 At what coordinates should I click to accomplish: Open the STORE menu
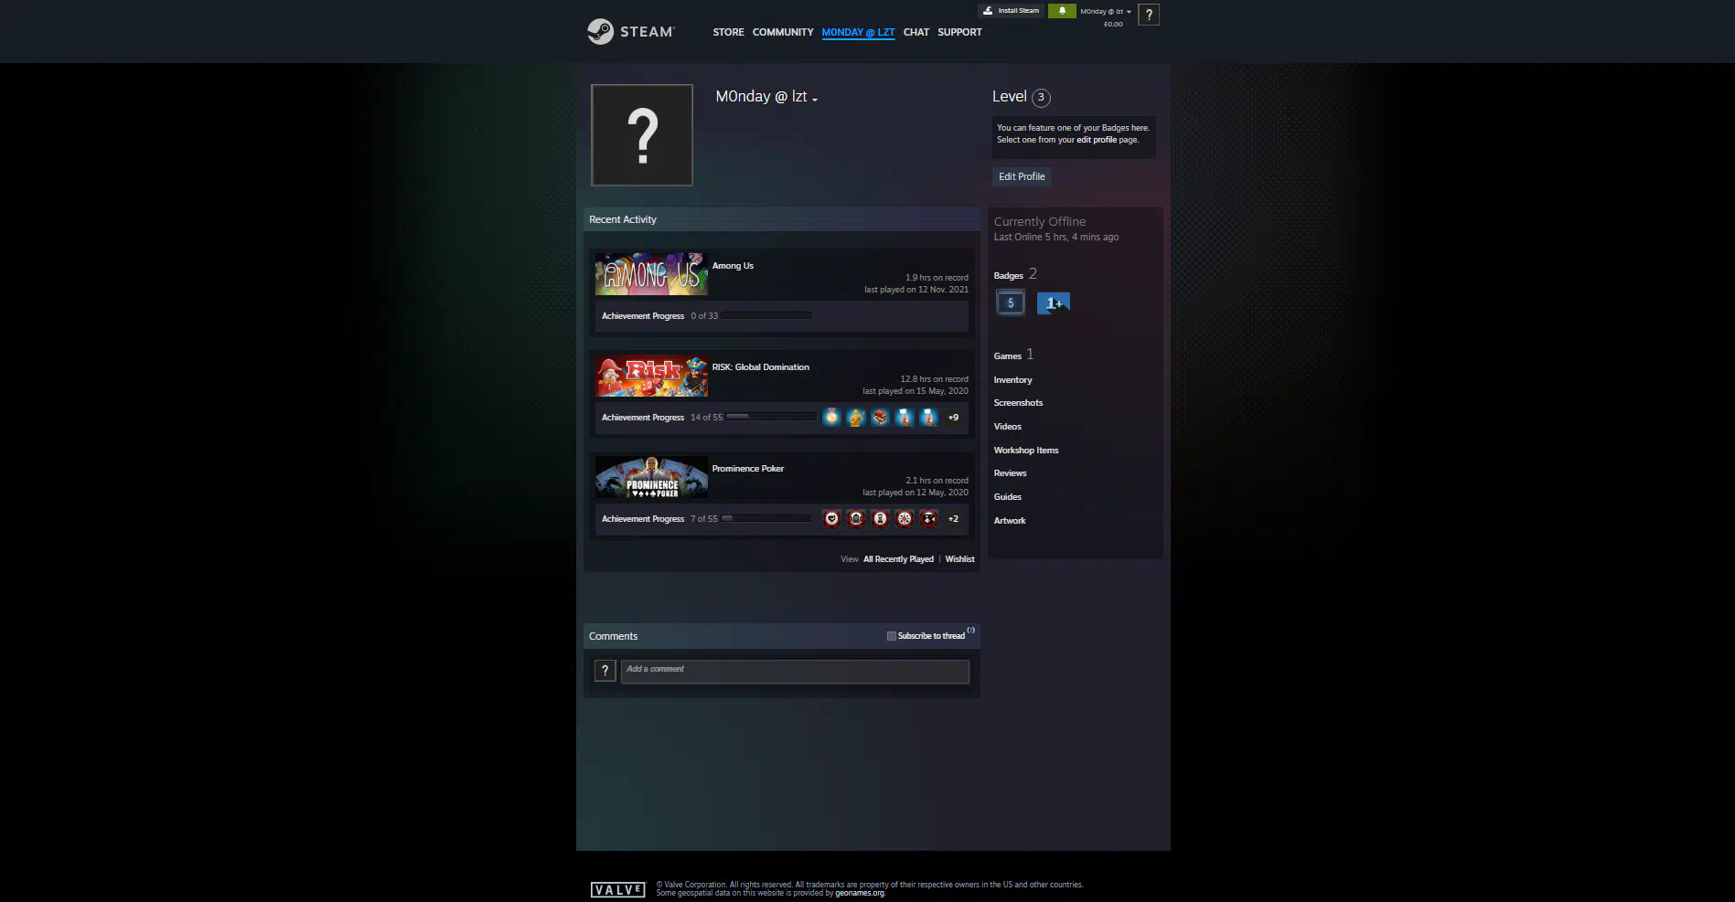[x=728, y=32]
